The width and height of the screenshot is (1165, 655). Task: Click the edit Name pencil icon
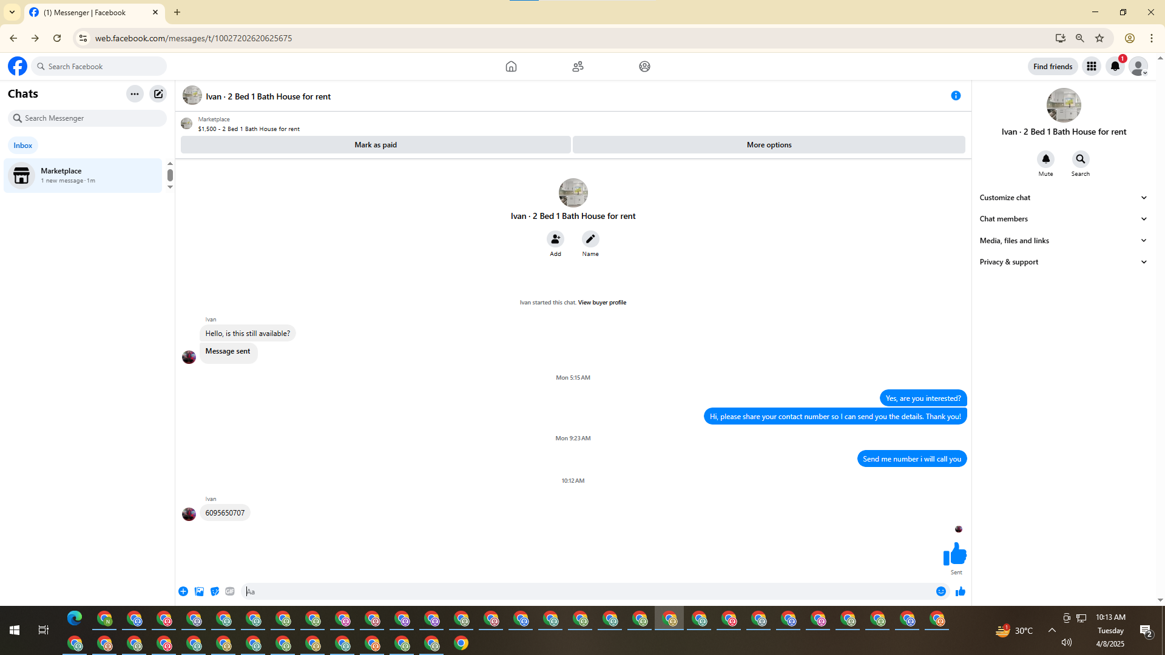590,239
